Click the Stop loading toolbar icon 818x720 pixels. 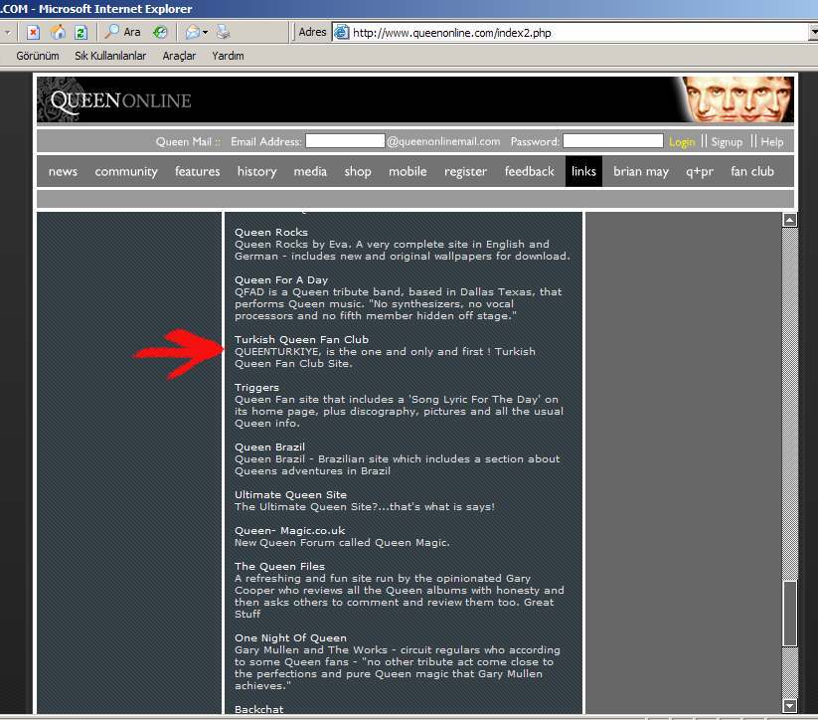coord(33,33)
